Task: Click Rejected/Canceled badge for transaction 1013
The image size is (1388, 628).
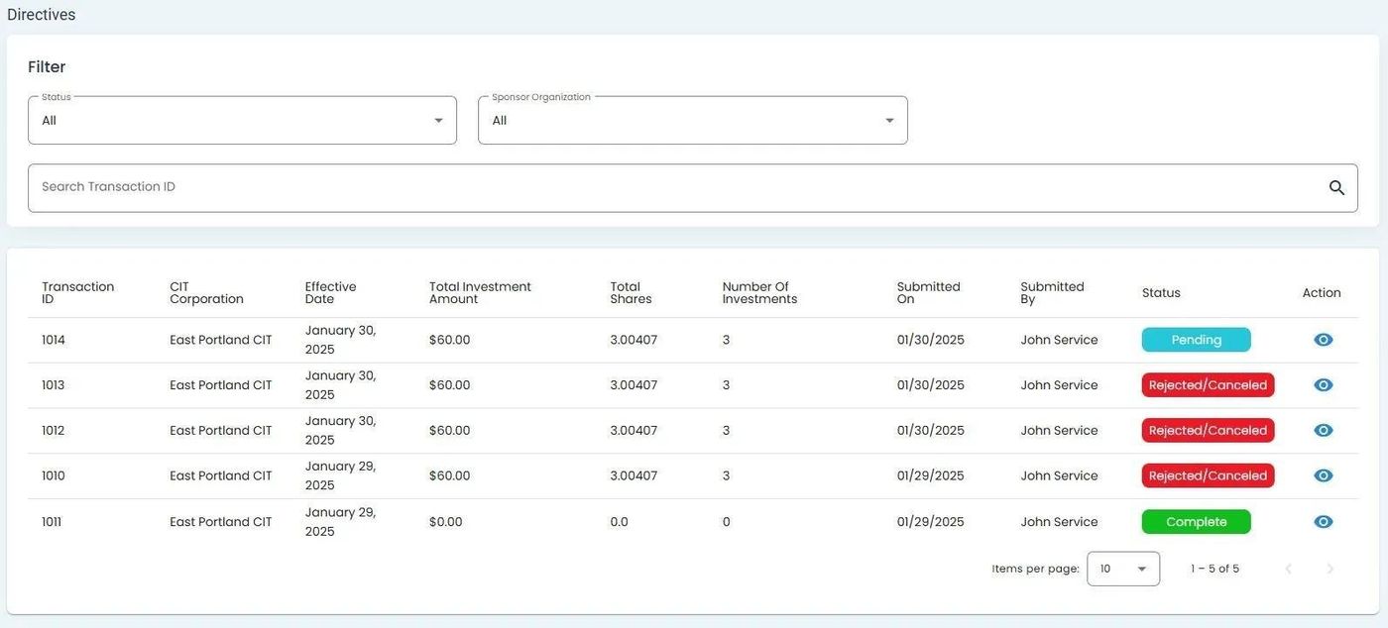Action: tap(1207, 385)
